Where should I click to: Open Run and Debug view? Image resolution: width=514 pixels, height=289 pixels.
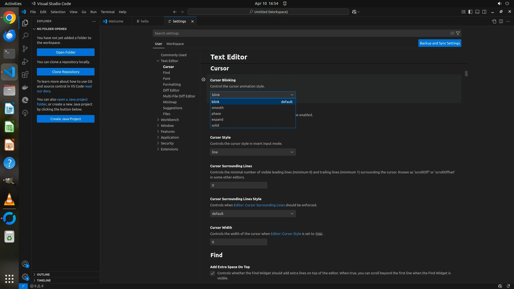point(25,62)
